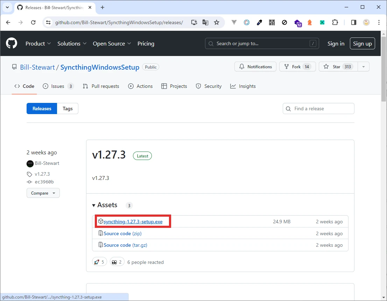Click the gray V extension icon
This screenshot has width=387, height=301.
coord(234,22)
